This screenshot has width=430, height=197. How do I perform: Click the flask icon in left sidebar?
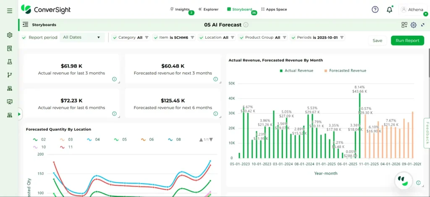pos(10,62)
